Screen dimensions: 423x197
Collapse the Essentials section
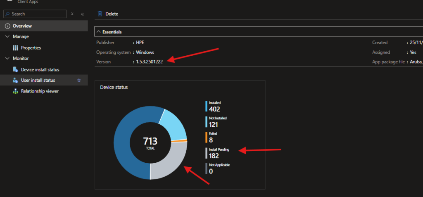99,32
